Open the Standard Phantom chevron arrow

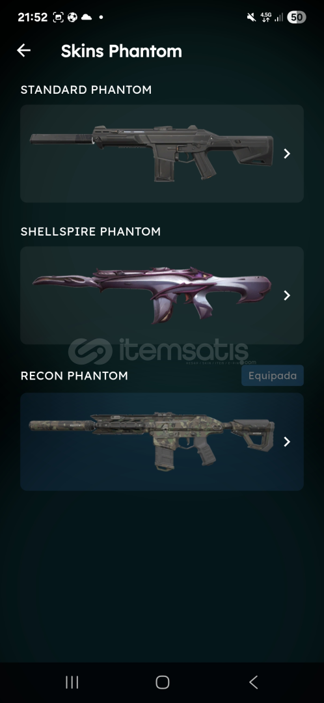tap(288, 154)
